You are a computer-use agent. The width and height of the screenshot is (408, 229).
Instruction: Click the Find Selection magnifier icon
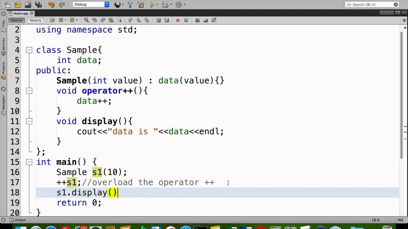click(86, 20)
